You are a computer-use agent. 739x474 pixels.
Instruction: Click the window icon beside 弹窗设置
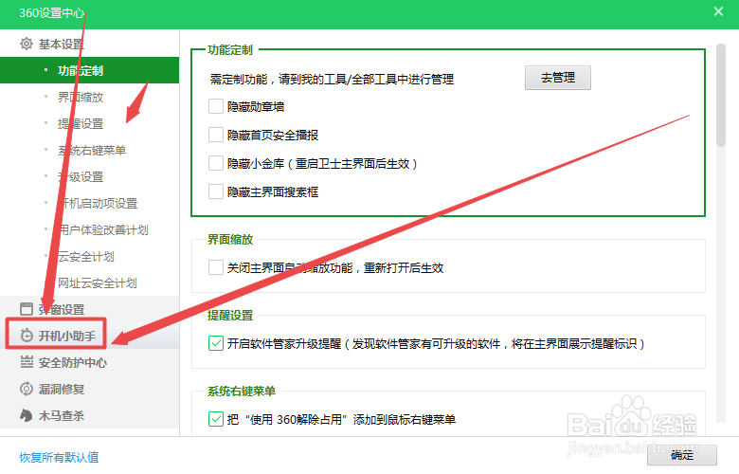[27, 309]
